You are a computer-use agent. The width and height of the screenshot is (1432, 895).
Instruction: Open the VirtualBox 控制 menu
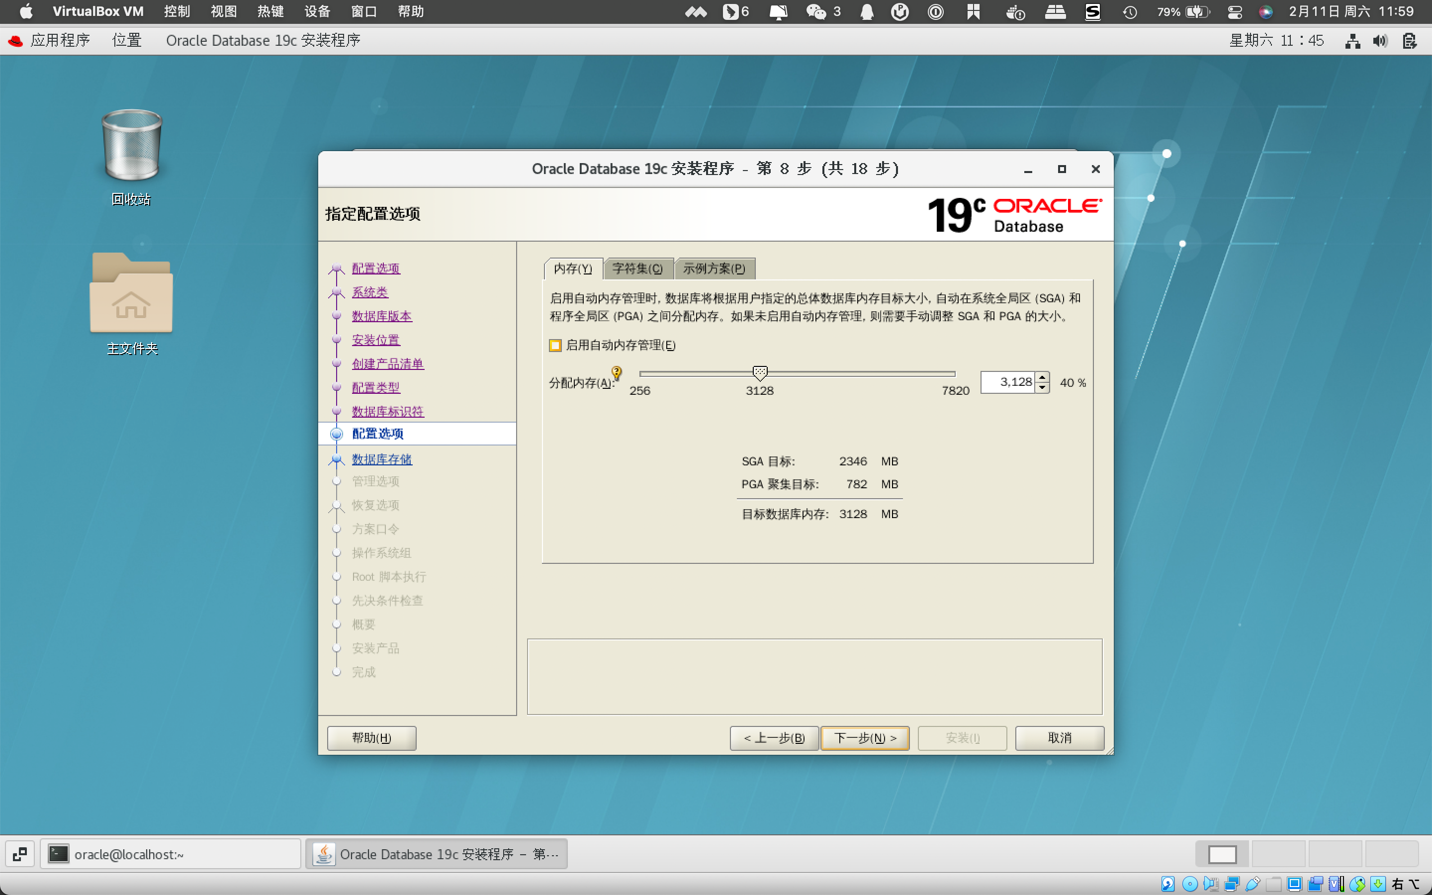pos(177,11)
